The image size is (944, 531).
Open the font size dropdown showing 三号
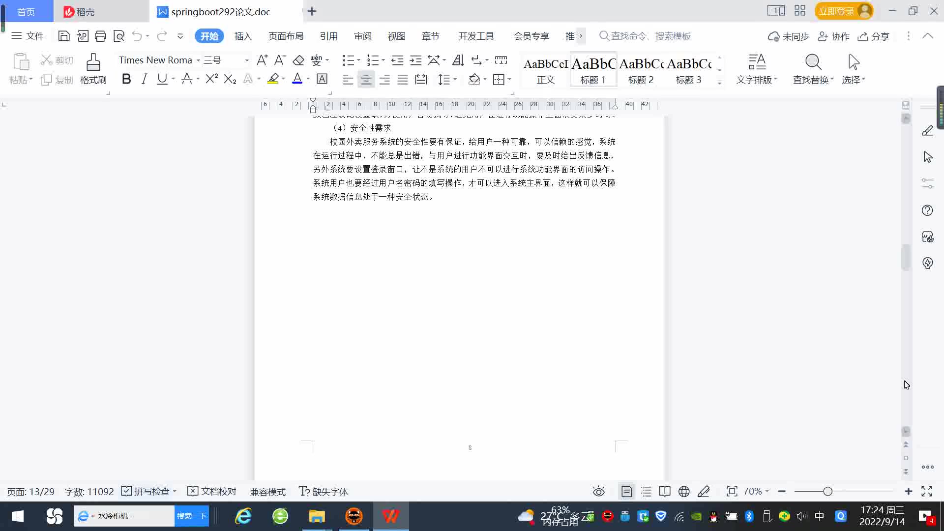click(247, 60)
